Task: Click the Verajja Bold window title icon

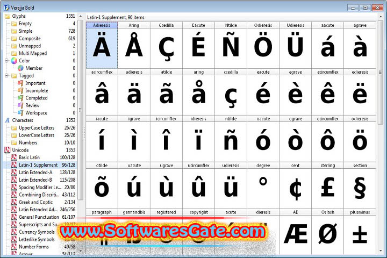Action: tap(6, 8)
